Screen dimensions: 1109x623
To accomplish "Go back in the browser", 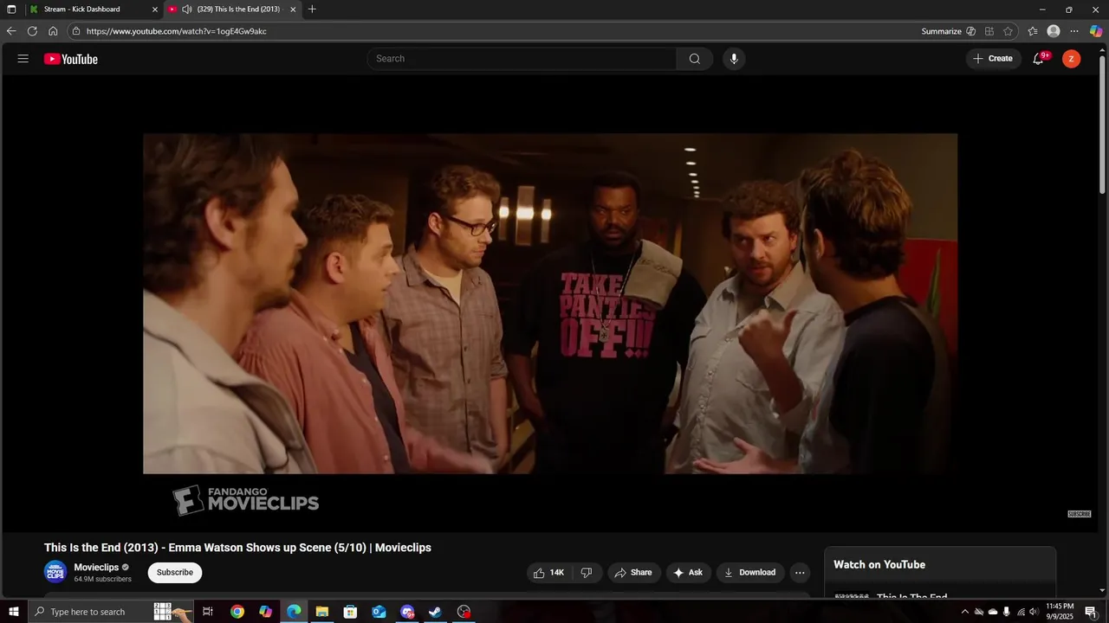I will 11,31.
